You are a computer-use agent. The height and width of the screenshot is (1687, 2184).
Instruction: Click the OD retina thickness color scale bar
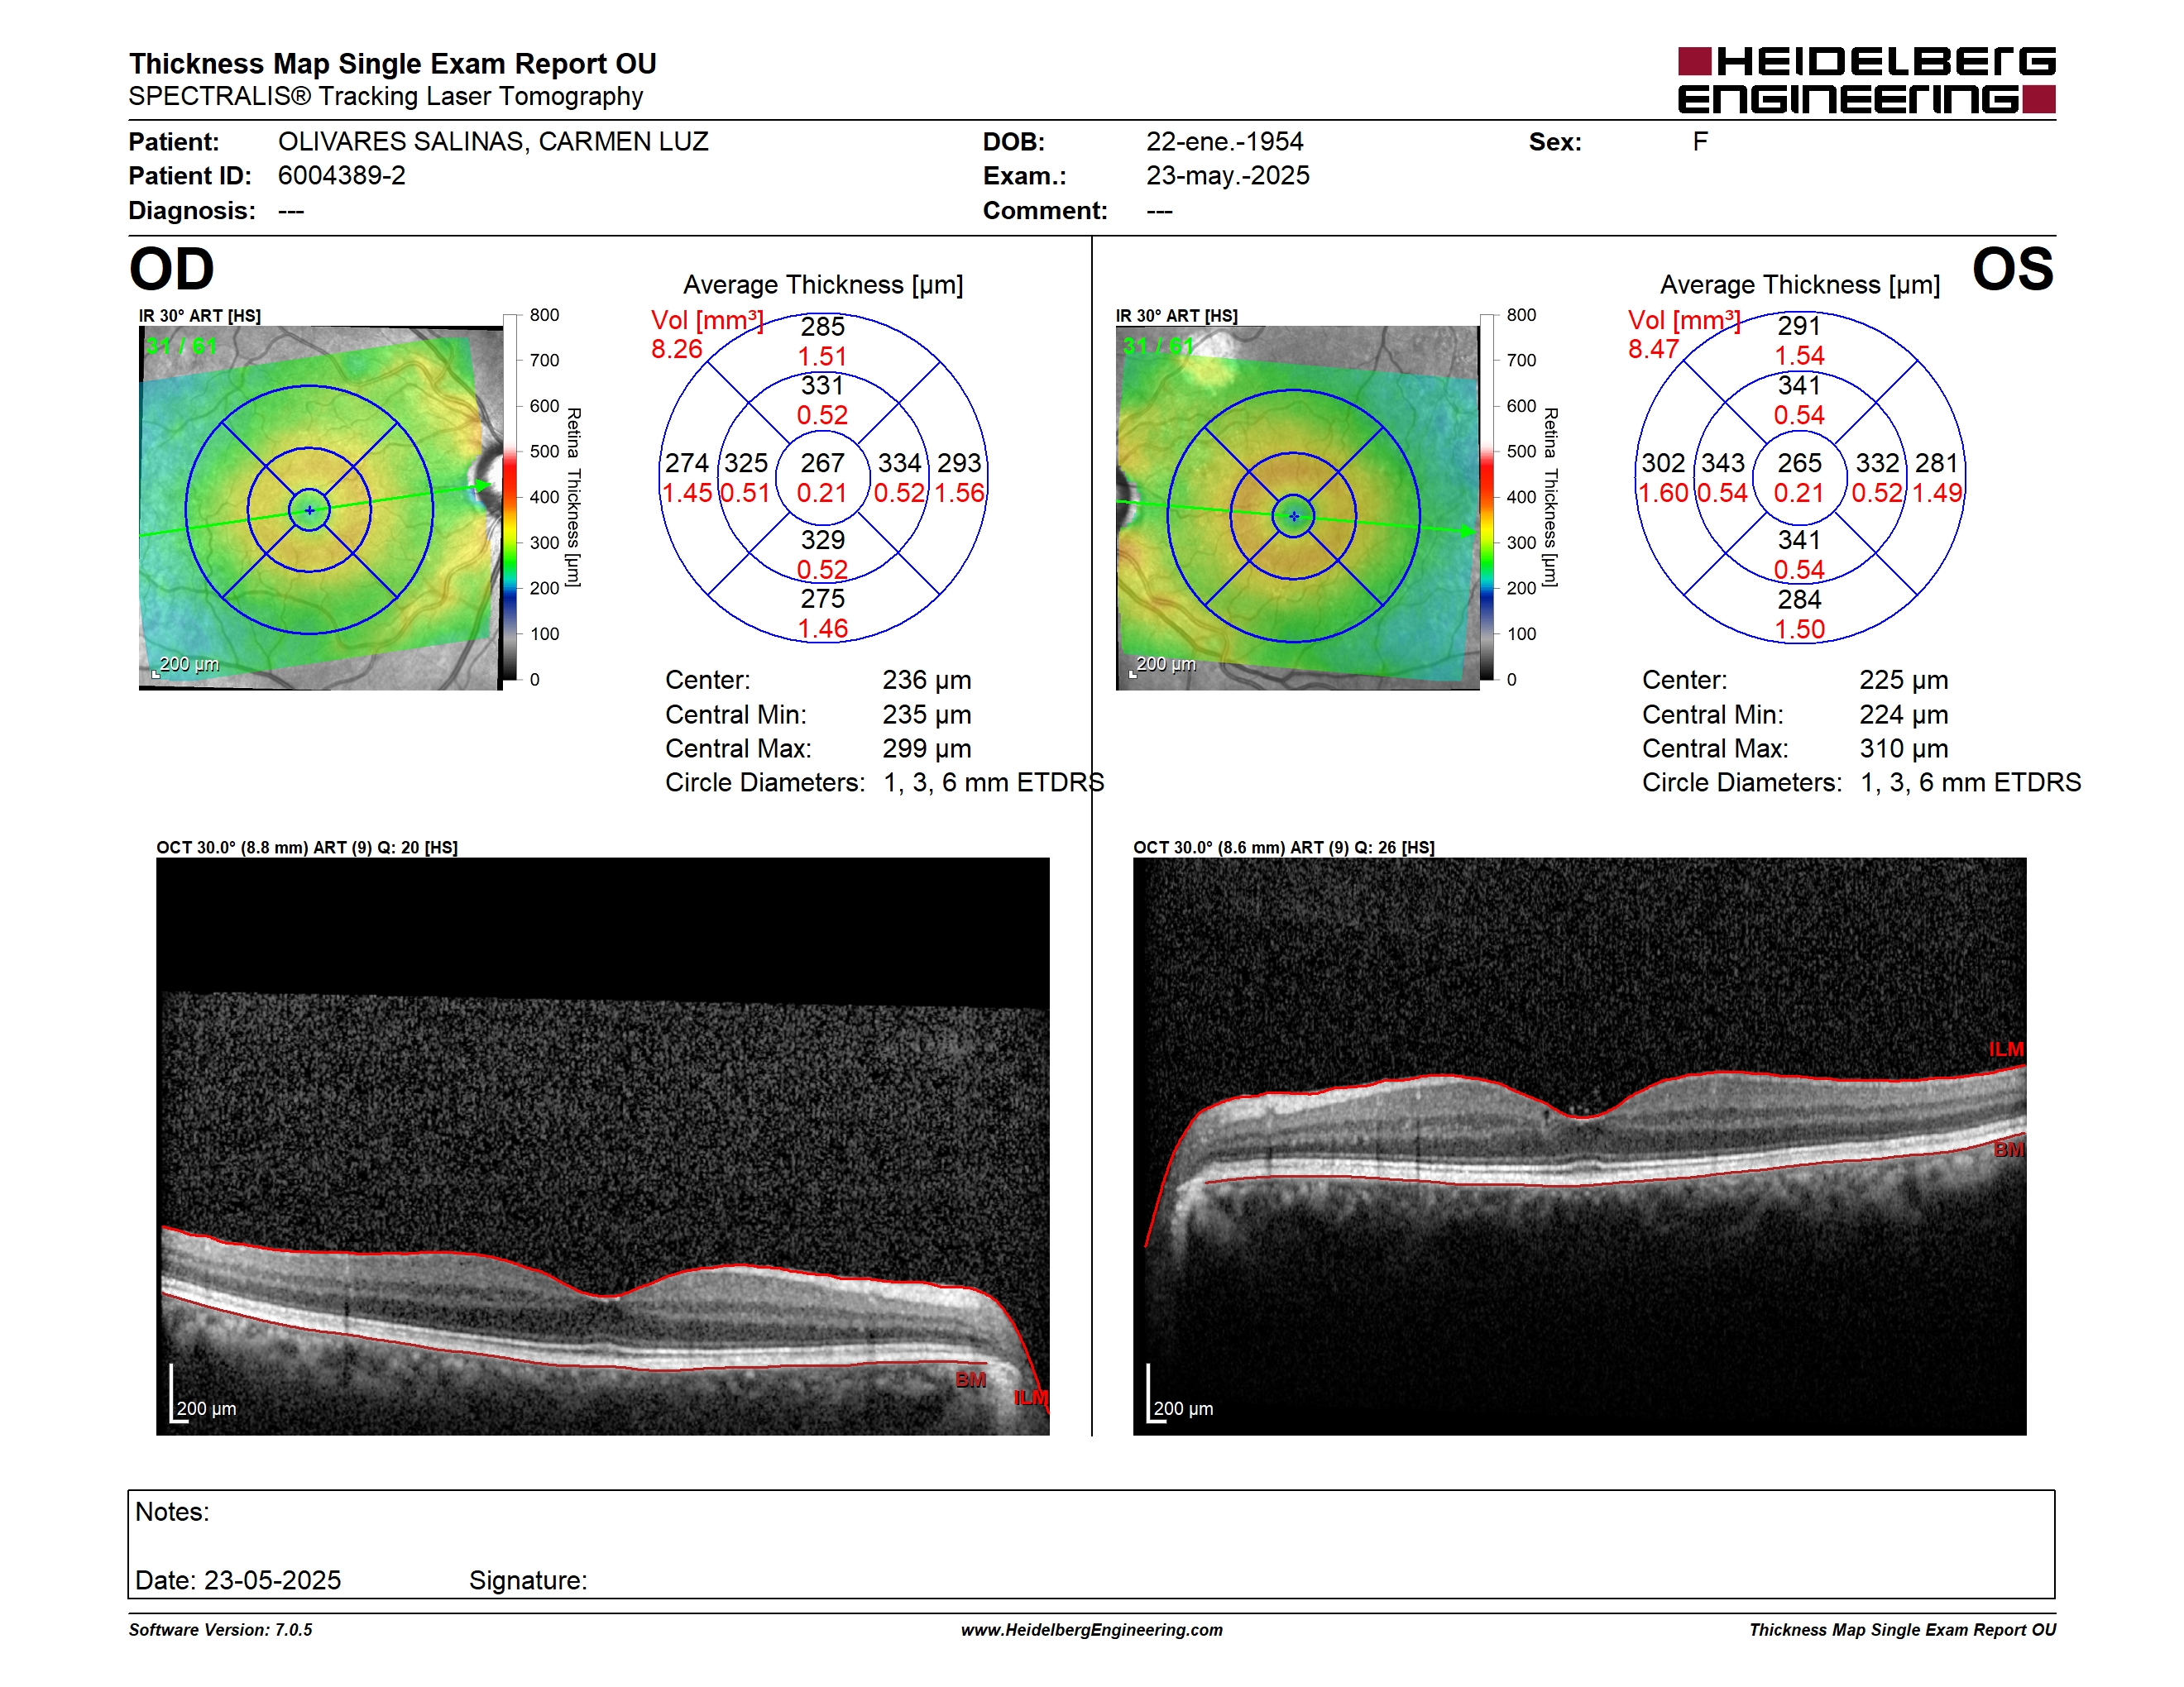point(511,497)
